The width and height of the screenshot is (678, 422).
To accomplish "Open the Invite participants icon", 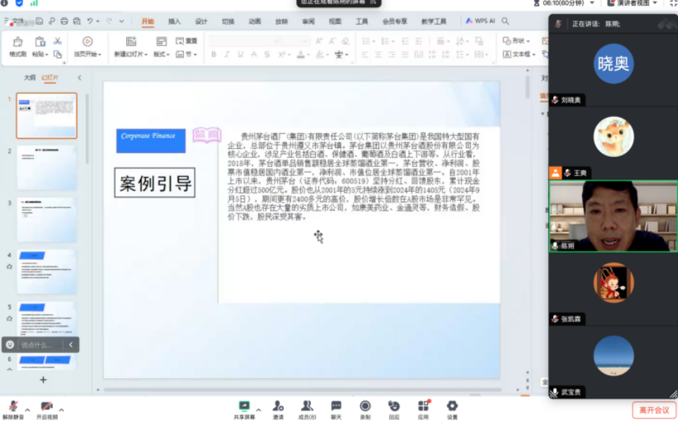I will 278,408.
